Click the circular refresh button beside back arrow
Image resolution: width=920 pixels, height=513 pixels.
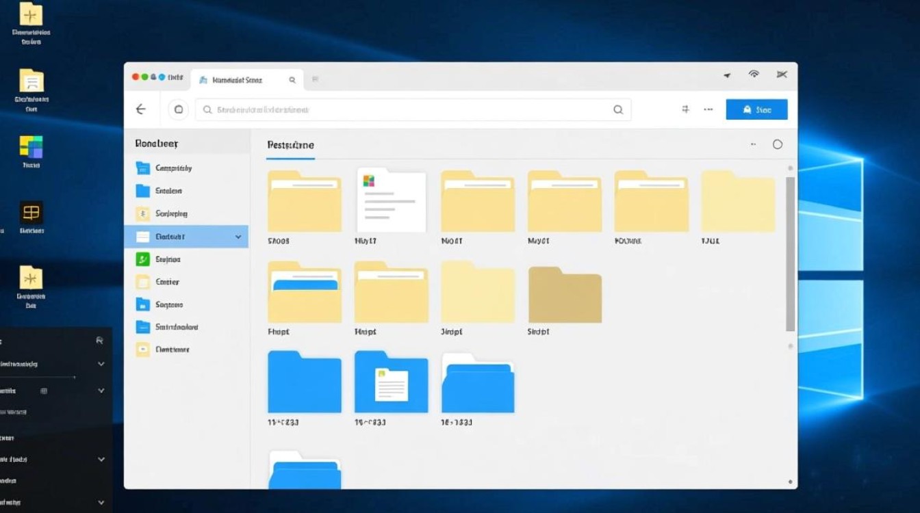coord(179,109)
